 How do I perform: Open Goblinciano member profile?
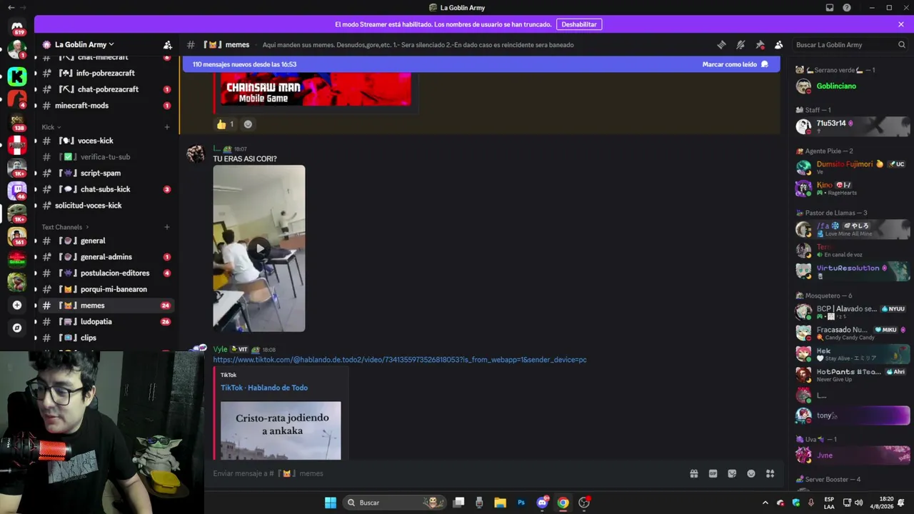(852, 86)
